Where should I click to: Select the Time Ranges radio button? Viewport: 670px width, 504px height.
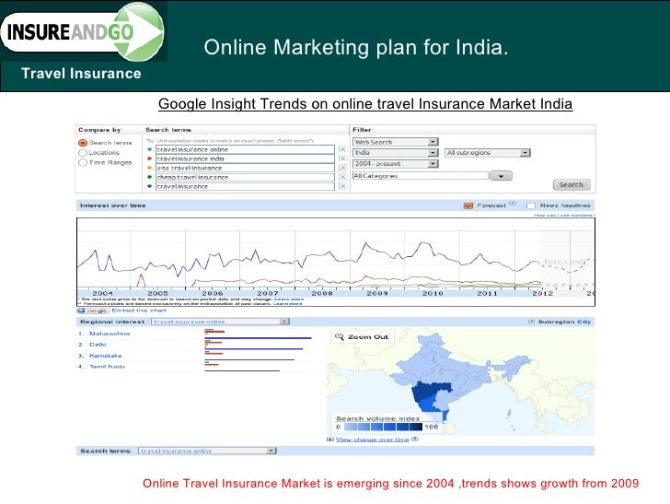83,162
